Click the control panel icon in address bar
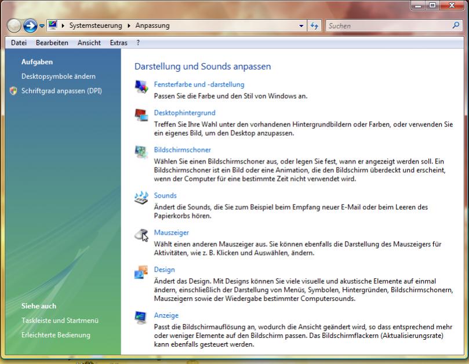 click(53, 25)
